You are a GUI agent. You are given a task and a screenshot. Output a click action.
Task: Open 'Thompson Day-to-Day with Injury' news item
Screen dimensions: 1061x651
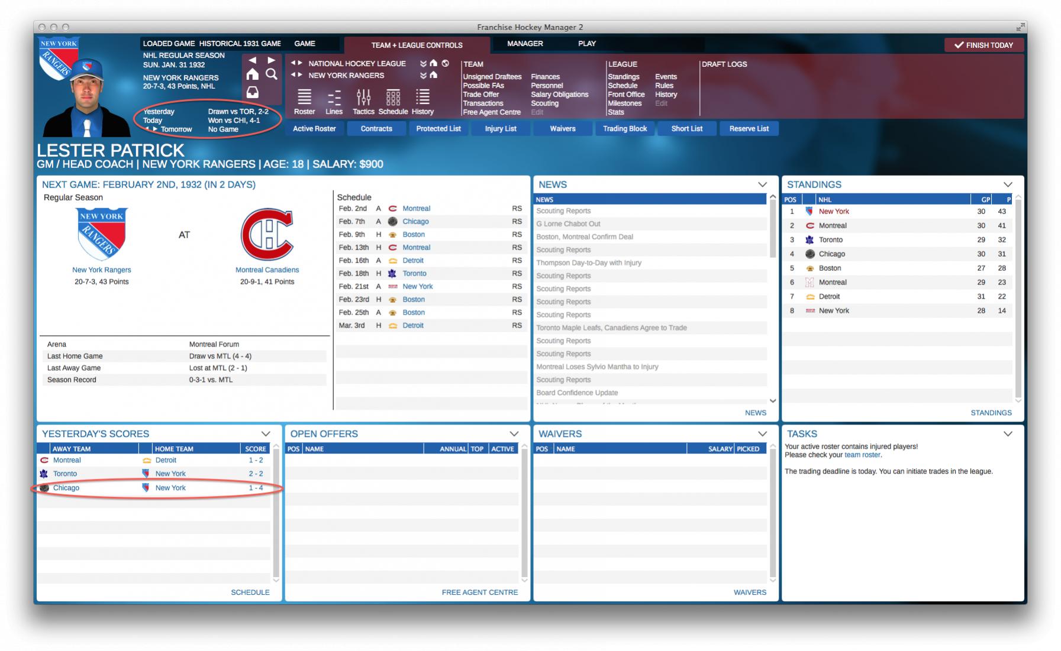point(651,263)
